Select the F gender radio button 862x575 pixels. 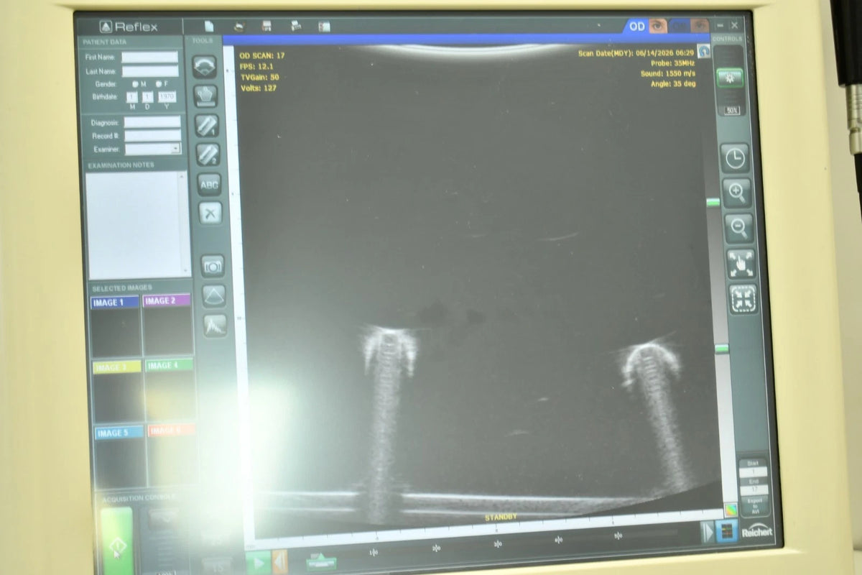pos(159,84)
